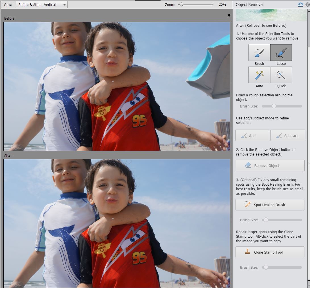
Task: Click the Before image label
Action: coord(9,18)
